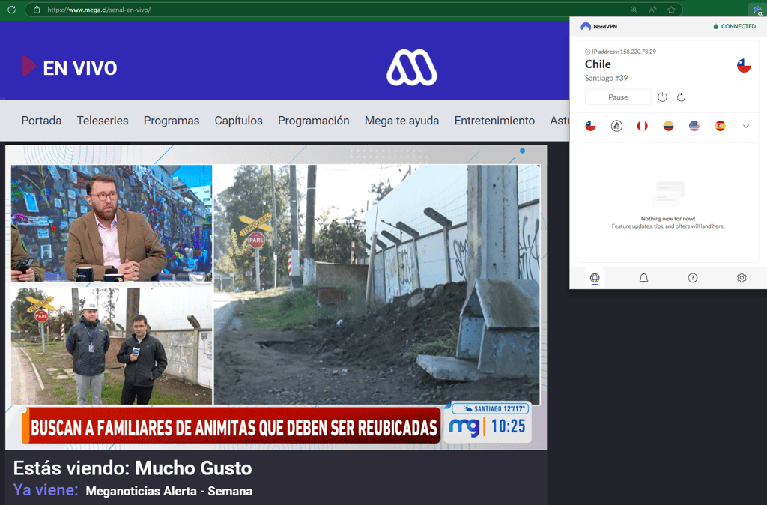Image resolution: width=767 pixels, height=505 pixels.
Task: Click the Santiago #39 server label
Action: pyautogui.click(x=606, y=78)
